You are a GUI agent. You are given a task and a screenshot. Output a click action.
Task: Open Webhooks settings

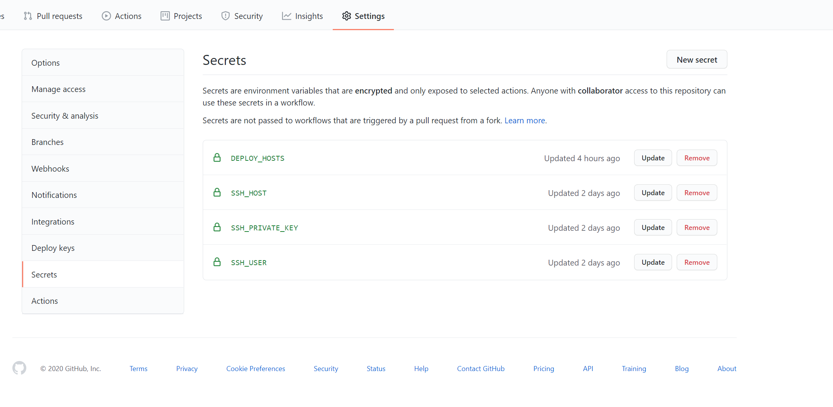tap(103, 169)
